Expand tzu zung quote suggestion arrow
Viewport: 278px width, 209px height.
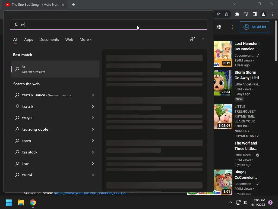[x=93, y=129]
